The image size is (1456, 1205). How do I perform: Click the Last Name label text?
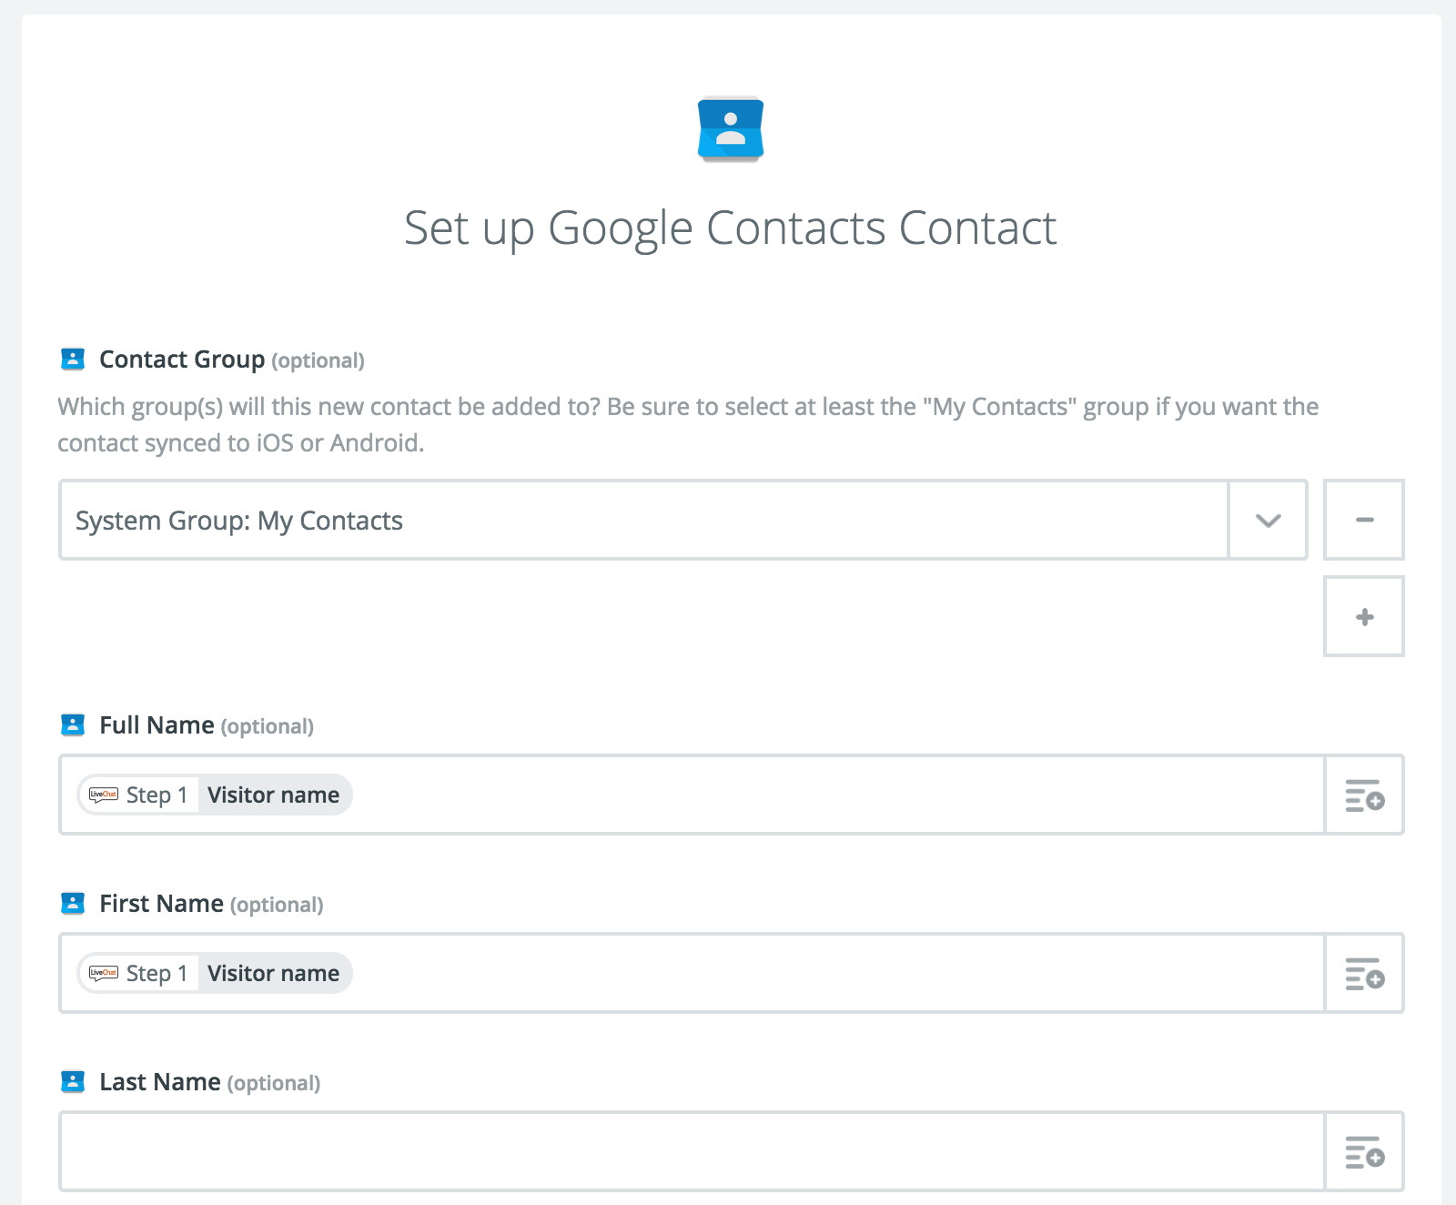click(160, 1082)
